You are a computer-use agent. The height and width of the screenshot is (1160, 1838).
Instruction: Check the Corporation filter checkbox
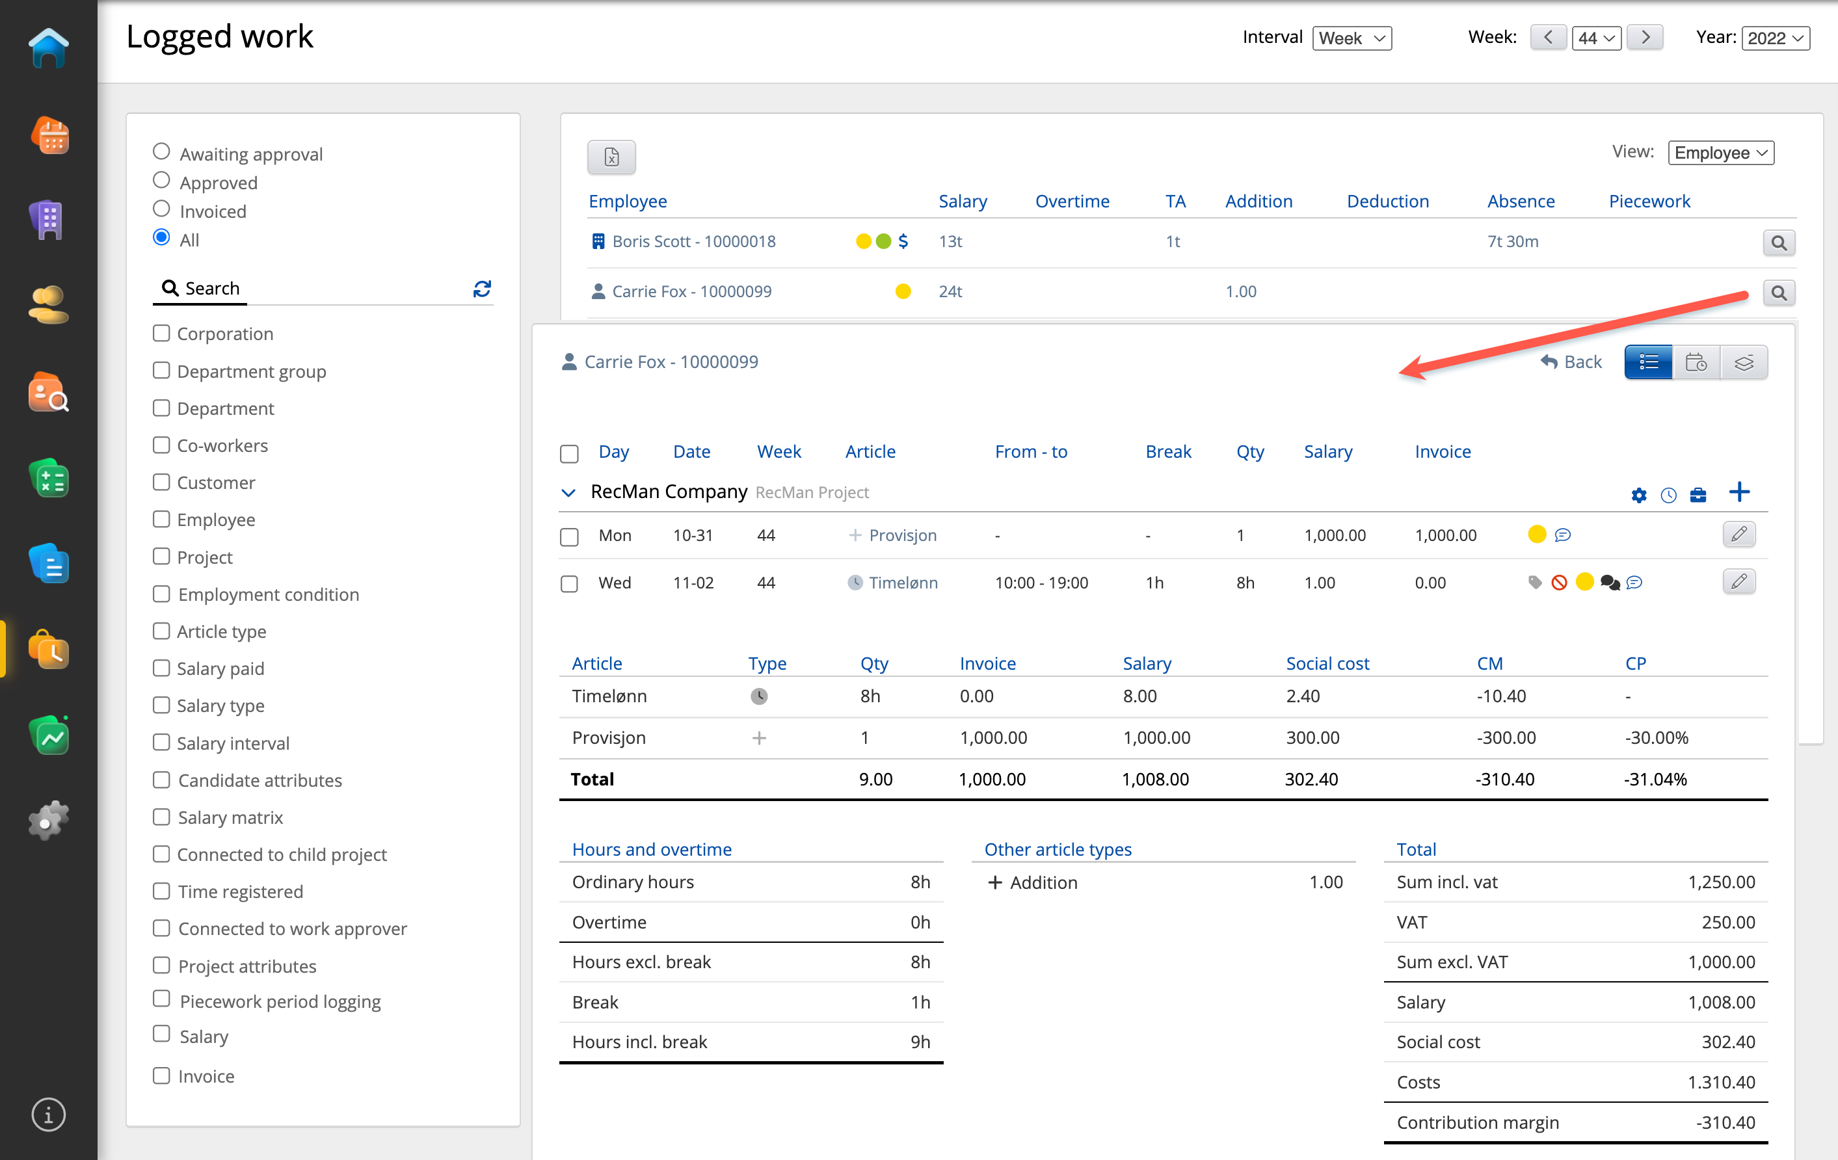click(x=161, y=334)
